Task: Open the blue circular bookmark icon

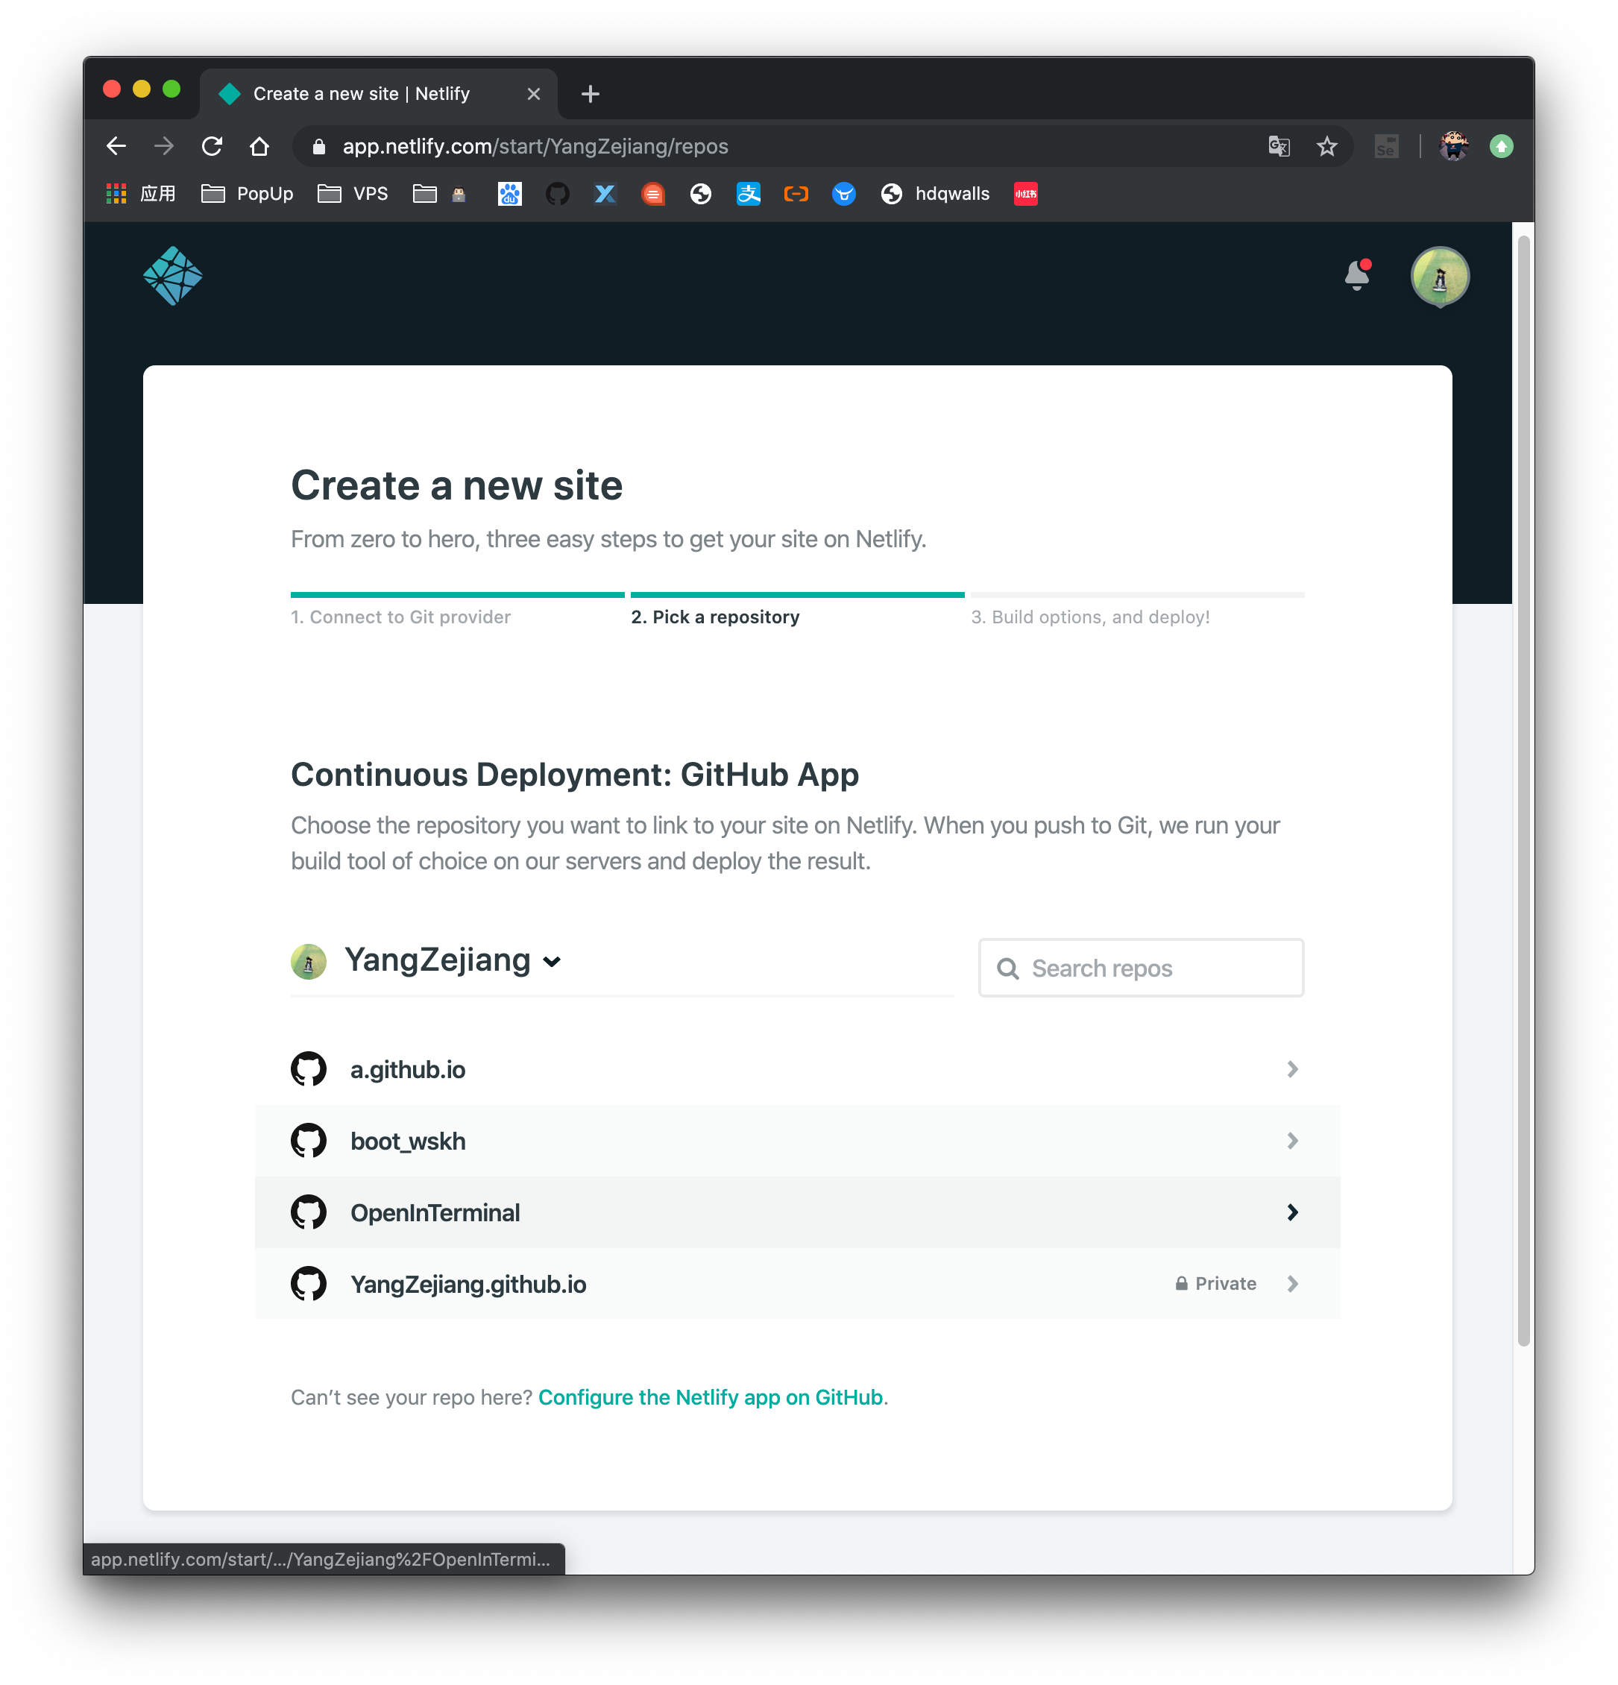Action: pyautogui.click(x=843, y=193)
